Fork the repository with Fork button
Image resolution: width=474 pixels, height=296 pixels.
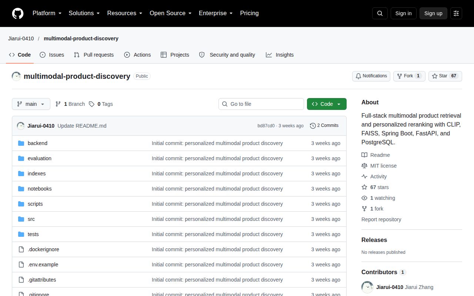[x=409, y=76]
